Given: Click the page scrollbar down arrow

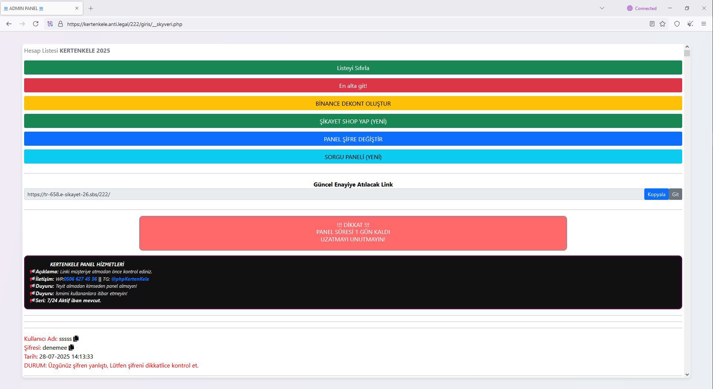Looking at the screenshot, I should (x=687, y=375).
